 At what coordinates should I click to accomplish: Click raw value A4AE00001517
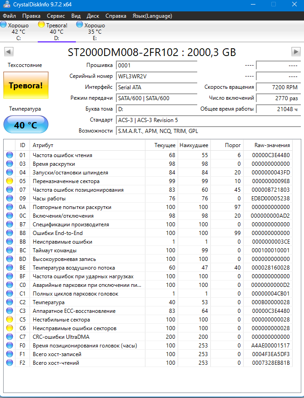point(270,346)
